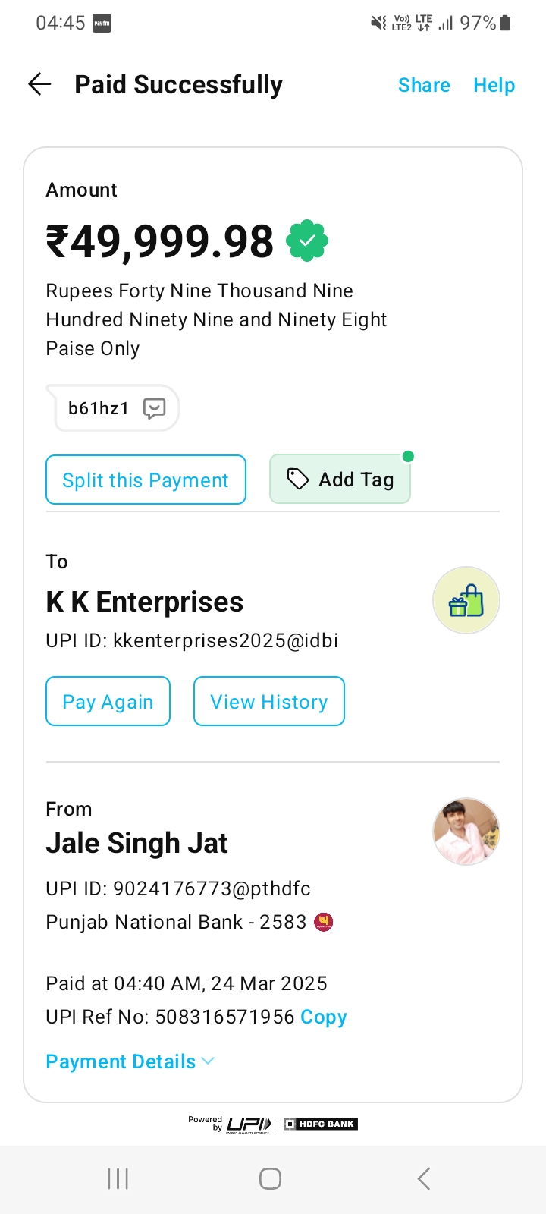Image resolution: width=546 pixels, height=1214 pixels.
Task: Tap the View History button
Action: [x=269, y=701]
